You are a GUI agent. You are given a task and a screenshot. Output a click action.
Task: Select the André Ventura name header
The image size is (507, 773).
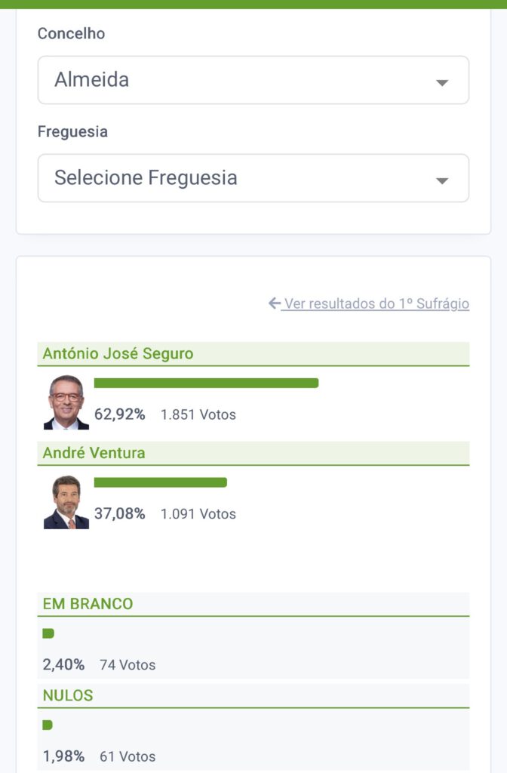[x=94, y=453]
